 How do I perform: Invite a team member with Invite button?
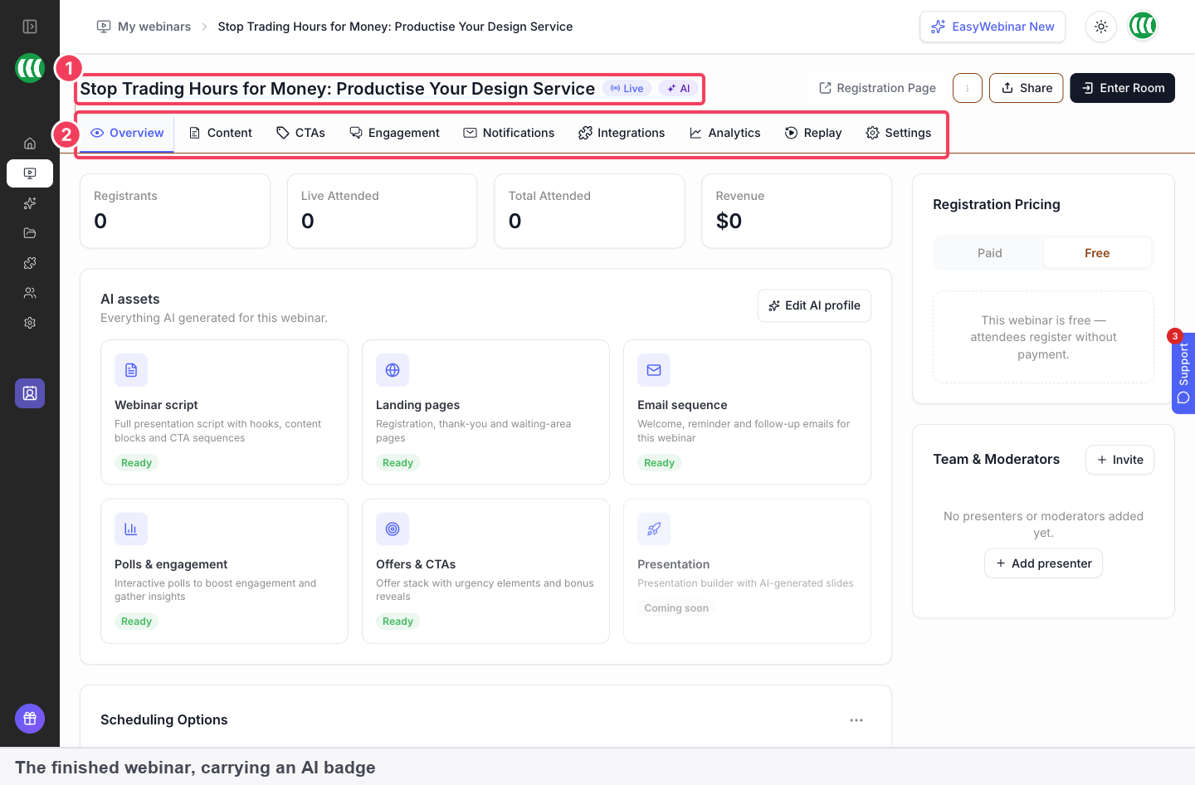coord(1119,460)
